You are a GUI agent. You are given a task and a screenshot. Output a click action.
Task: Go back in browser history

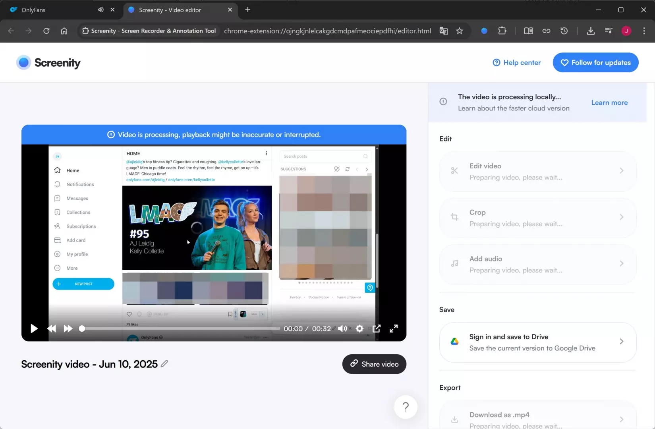11,31
